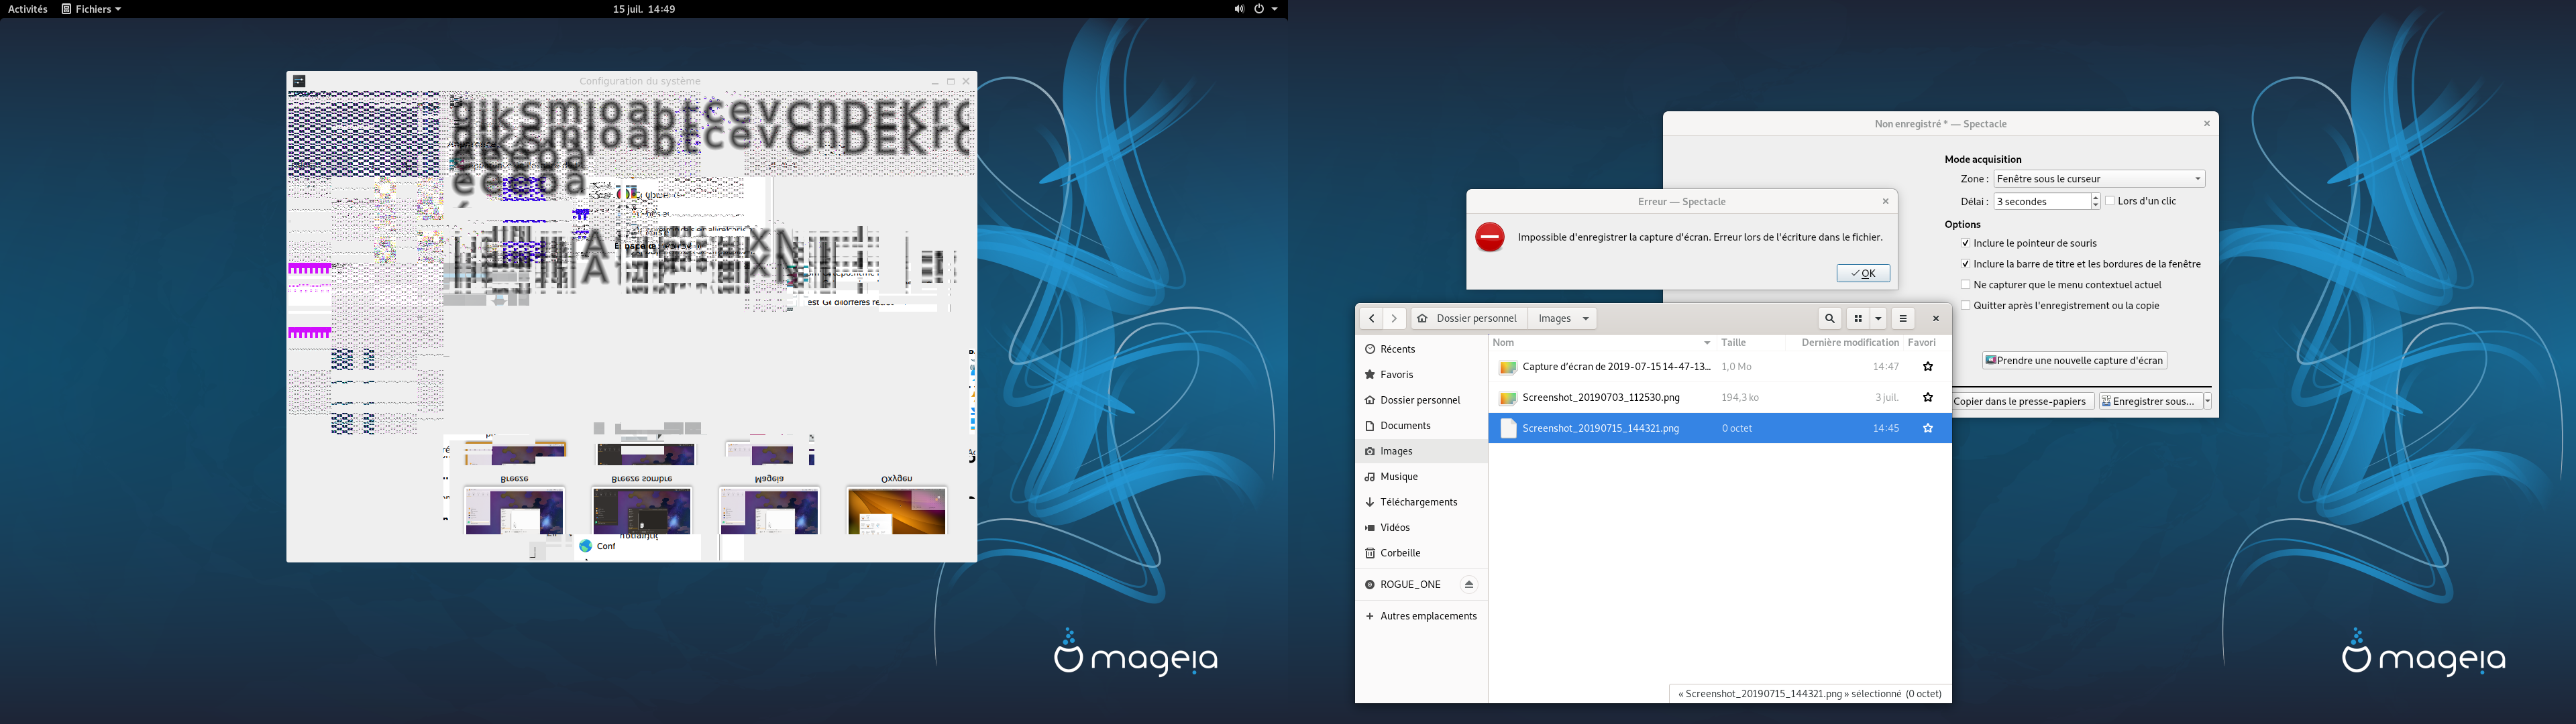Image resolution: width=2576 pixels, height=724 pixels.
Task: Open Musique in the Files sidebar
Action: click(1421, 477)
